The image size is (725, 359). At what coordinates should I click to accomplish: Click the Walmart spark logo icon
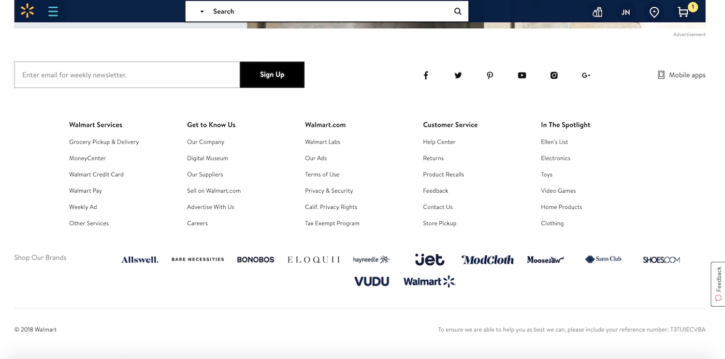click(27, 11)
